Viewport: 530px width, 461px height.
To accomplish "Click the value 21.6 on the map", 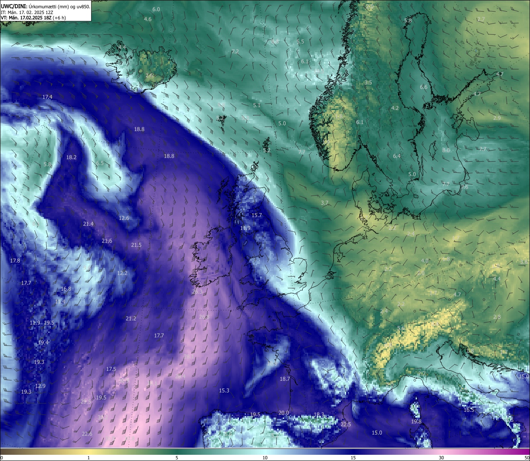I will 107,241.
